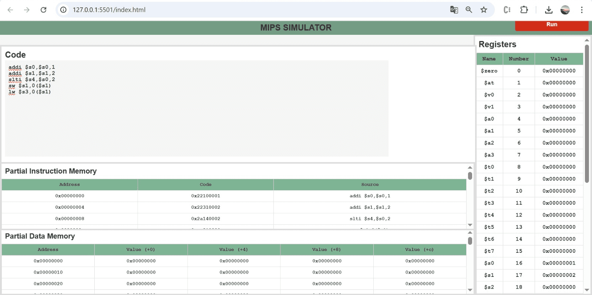Run the MIPS program
Viewport: 592px width, 295px height.
coord(552,25)
